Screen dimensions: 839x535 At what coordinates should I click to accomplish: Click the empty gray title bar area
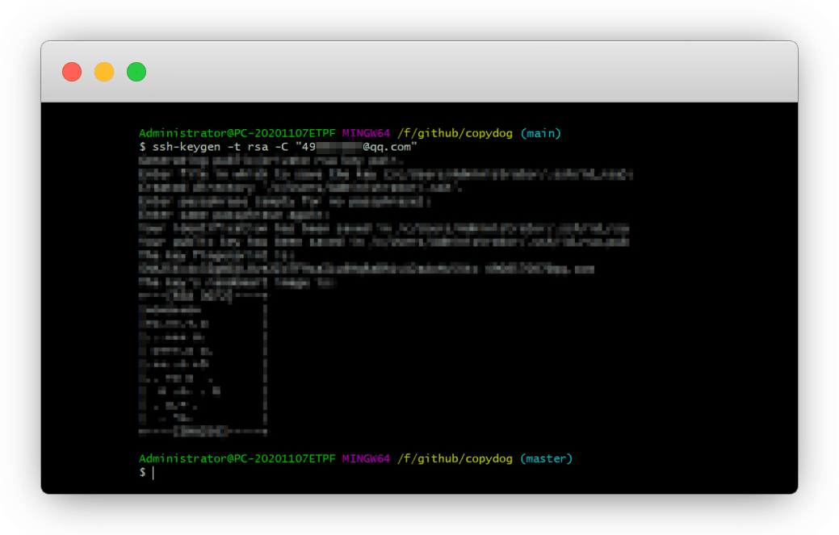pyautogui.click(x=468, y=72)
